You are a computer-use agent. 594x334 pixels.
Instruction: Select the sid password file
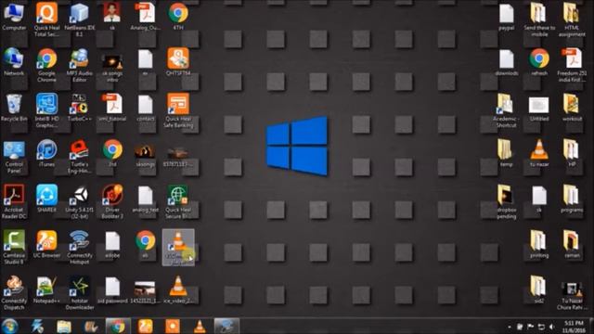pyautogui.click(x=112, y=290)
